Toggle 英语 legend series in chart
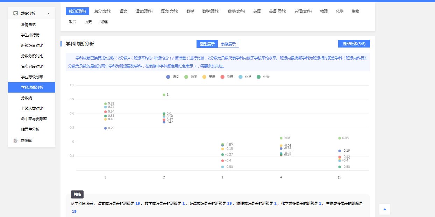This screenshot has width=435, height=217. tap(209, 77)
